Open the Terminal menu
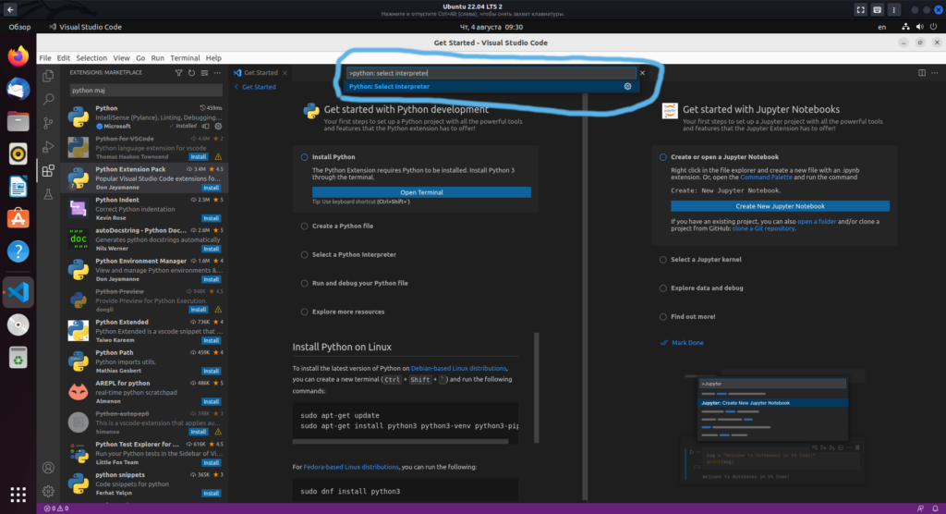This screenshot has height=514, width=946. click(185, 58)
